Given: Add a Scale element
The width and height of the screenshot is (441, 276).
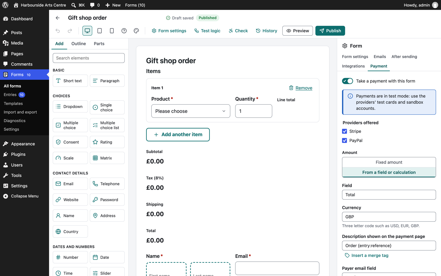Looking at the screenshot, I should point(70,158).
